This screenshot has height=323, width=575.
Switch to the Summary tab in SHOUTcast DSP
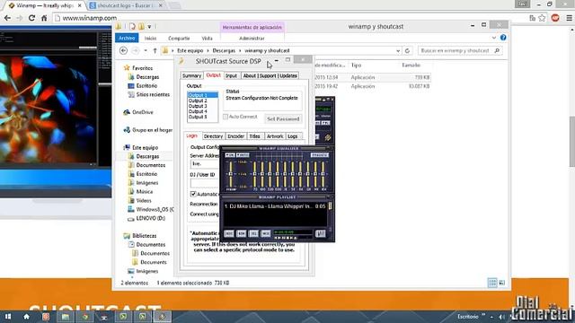pos(191,75)
